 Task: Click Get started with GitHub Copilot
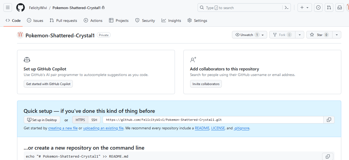48,84
